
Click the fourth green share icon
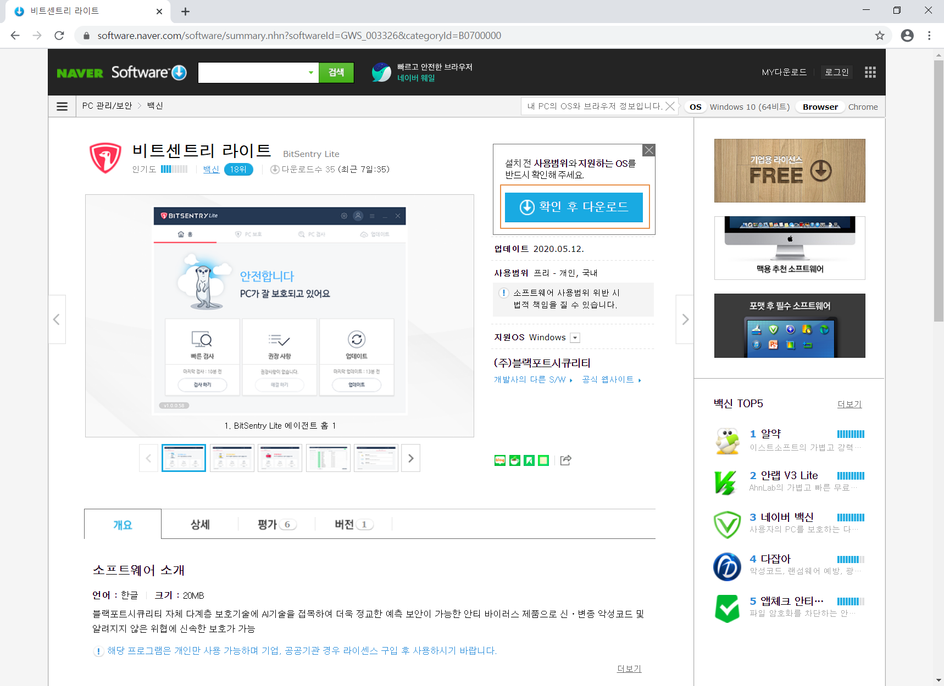click(543, 460)
